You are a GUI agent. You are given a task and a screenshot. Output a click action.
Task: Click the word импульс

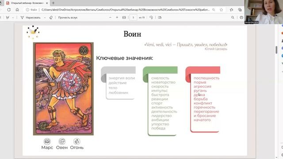159,91
